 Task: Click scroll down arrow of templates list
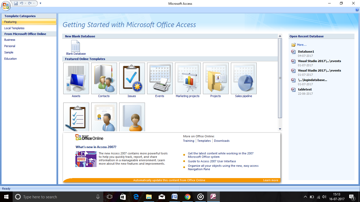(x=280, y=129)
